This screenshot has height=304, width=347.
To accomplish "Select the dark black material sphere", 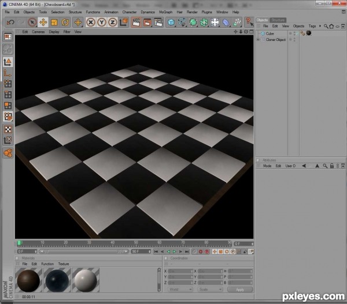I will [57, 280].
